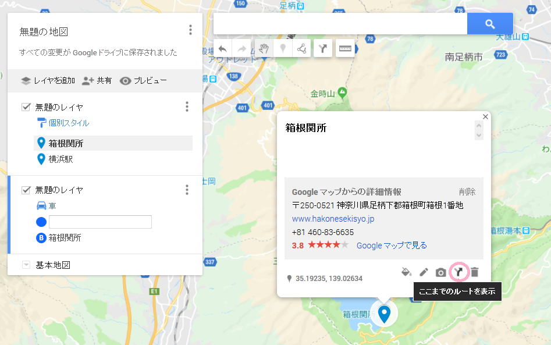Click 削除 to remove Google Maps details
551x345 pixels.
(x=467, y=192)
